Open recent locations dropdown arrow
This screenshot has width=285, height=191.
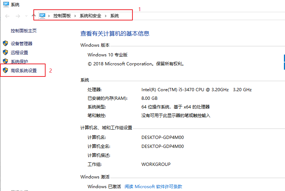(x=26, y=16)
